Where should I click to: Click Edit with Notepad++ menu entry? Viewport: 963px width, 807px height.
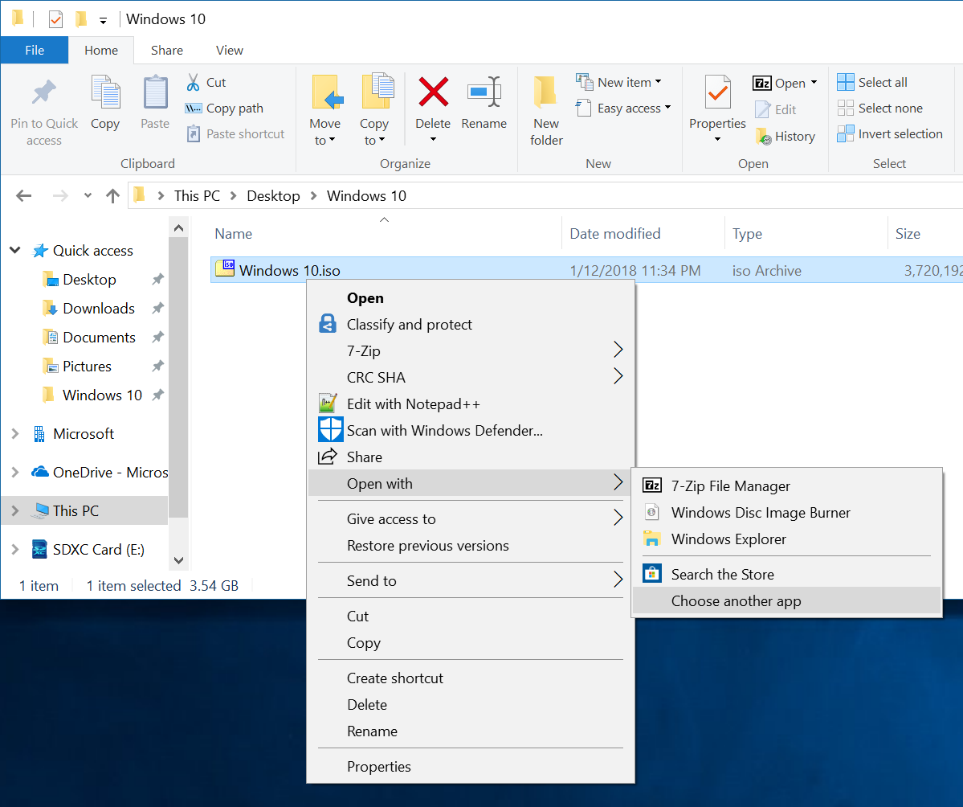[x=413, y=404]
